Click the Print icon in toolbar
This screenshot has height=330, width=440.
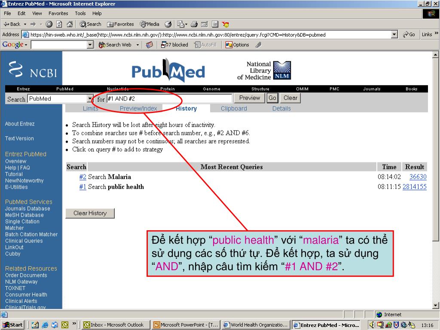[194, 24]
